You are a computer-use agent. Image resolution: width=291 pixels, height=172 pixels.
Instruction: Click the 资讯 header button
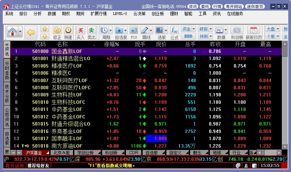click(193, 7)
